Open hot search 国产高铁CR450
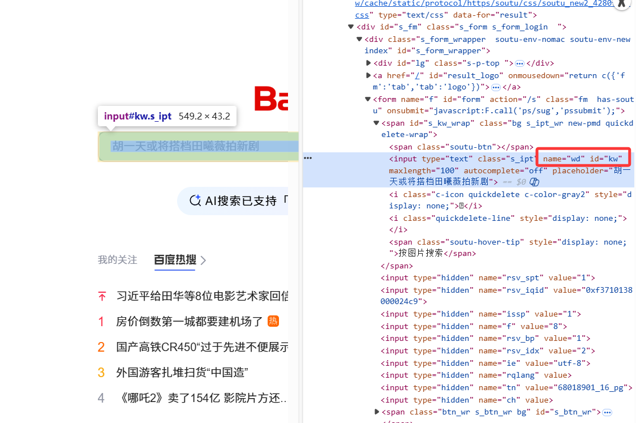636x423 pixels. [202, 347]
